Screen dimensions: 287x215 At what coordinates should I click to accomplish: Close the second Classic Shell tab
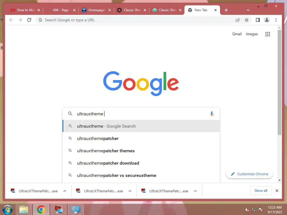tap(180, 10)
